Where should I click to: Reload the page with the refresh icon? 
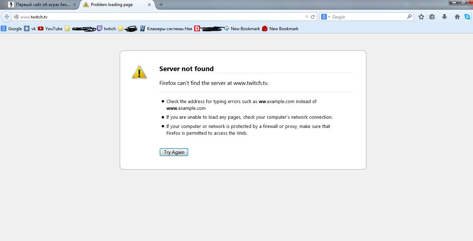pyautogui.click(x=313, y=17)
